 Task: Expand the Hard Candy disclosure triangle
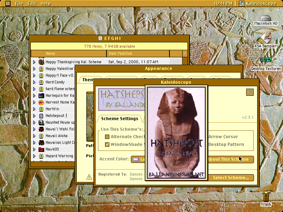[x=34, y=82]
